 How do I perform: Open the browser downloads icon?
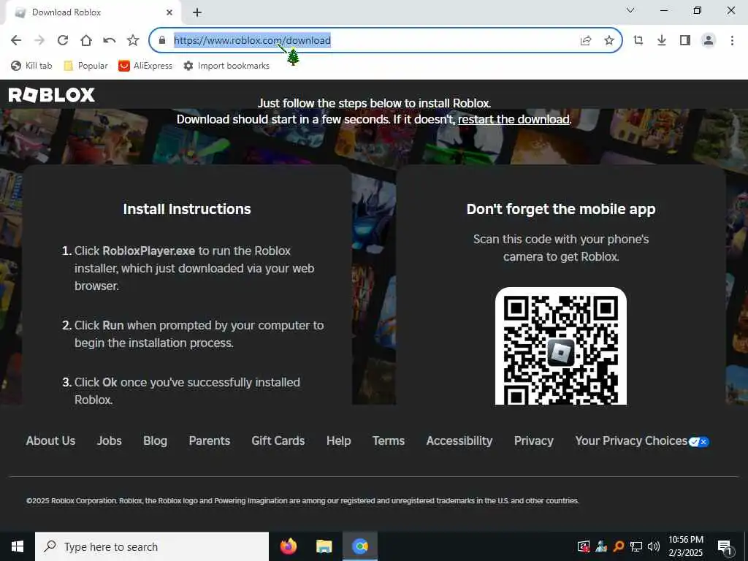point(662,41)
